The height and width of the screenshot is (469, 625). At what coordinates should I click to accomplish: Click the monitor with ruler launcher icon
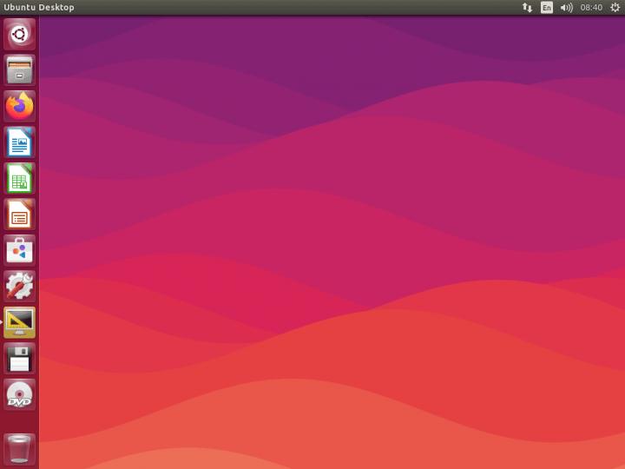(x=19, y=322)
